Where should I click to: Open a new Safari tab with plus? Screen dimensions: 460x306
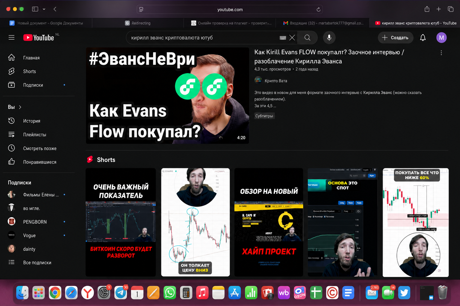click(x=438, y=9)
